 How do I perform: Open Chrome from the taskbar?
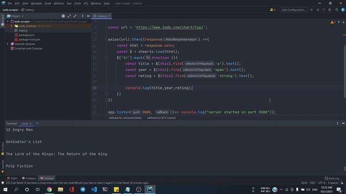(49, 189)
